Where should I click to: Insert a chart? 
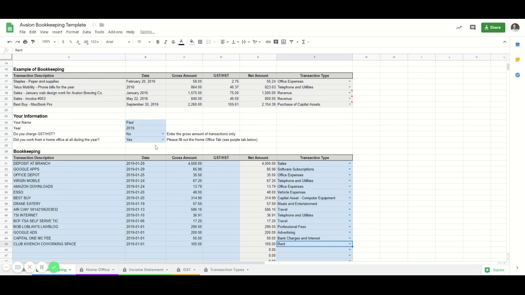pyautogui.click(x=283, y=42)
